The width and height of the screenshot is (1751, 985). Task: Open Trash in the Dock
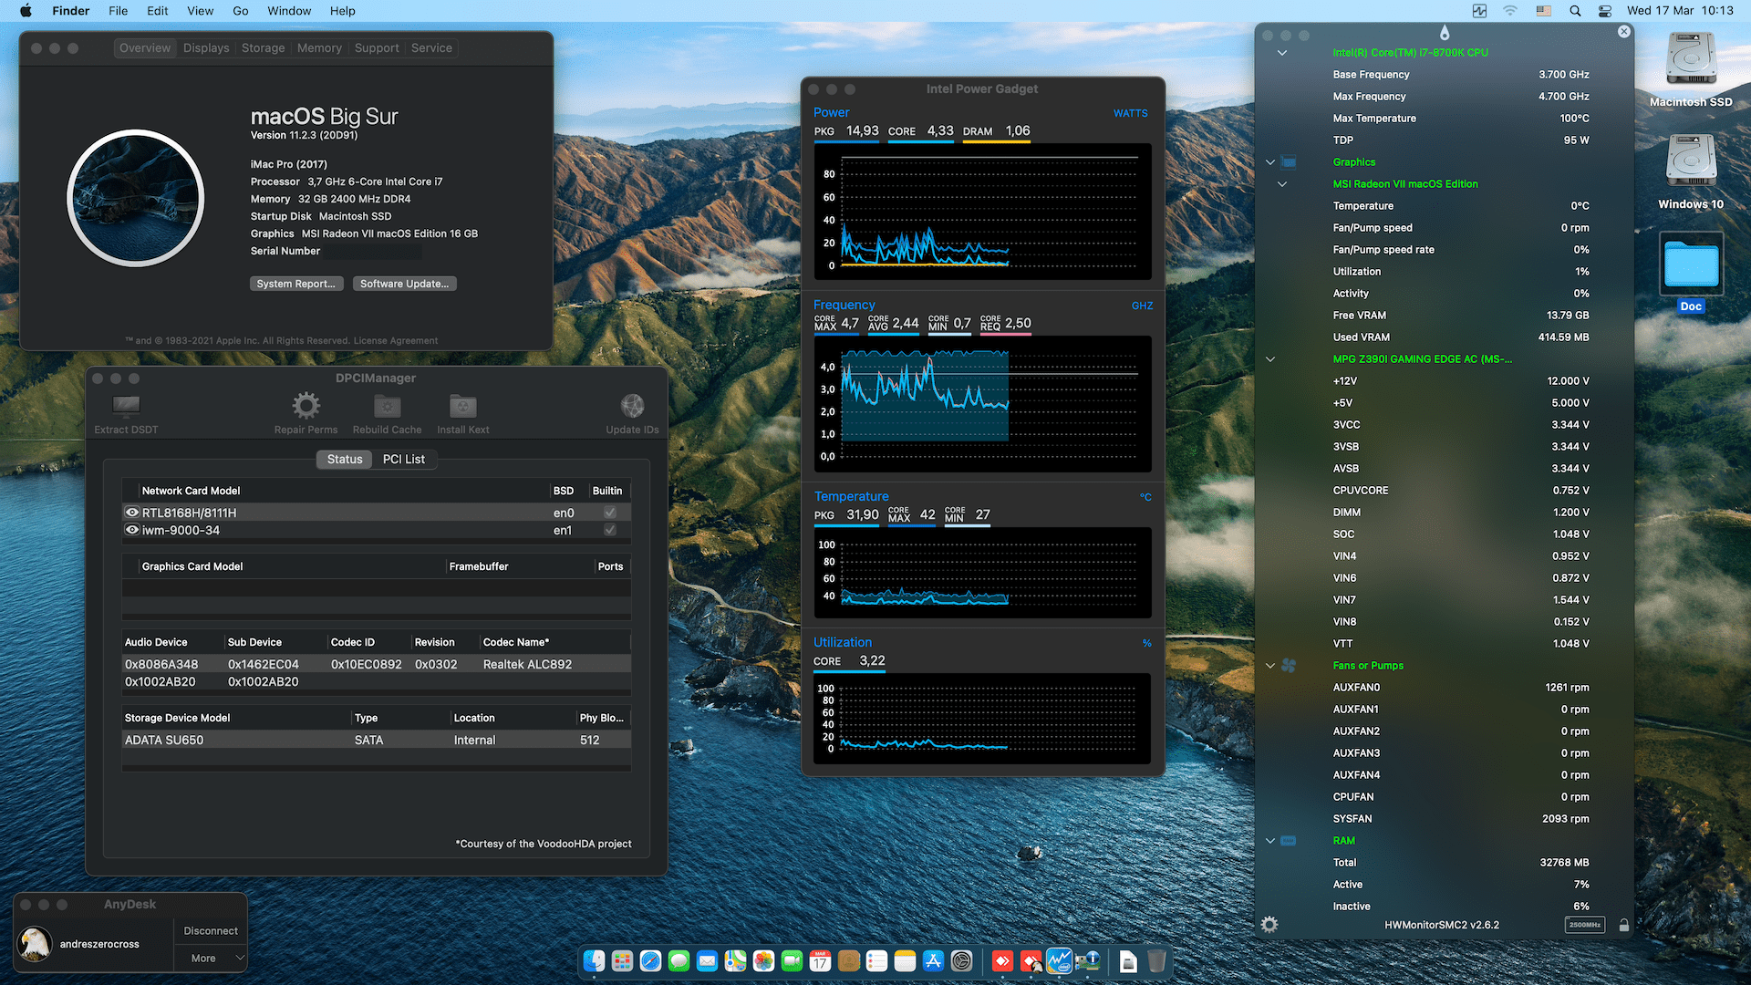1156,960
